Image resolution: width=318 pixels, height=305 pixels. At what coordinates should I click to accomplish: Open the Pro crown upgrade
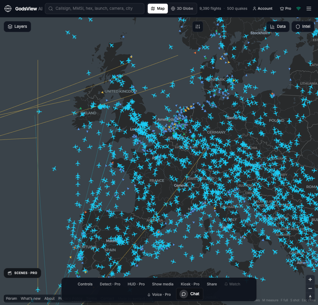[x=285, y=9]
